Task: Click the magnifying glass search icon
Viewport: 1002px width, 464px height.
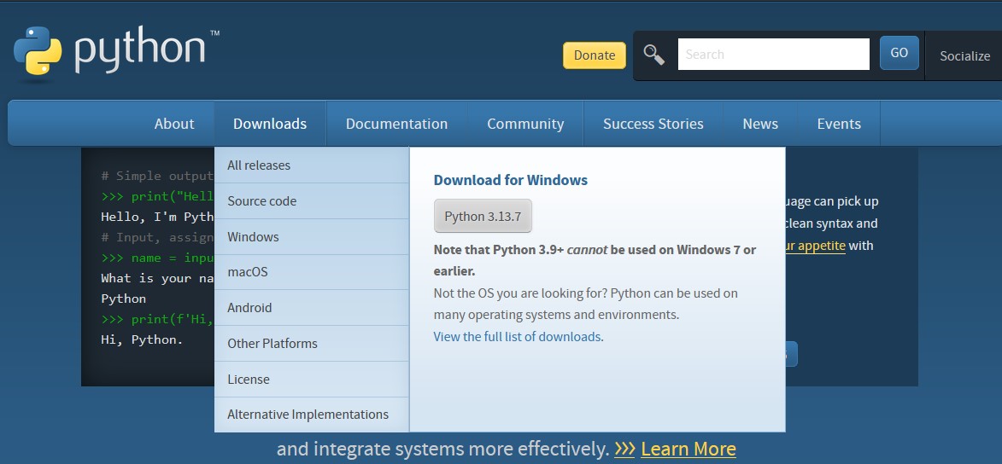Action: [x=654, y=55]
